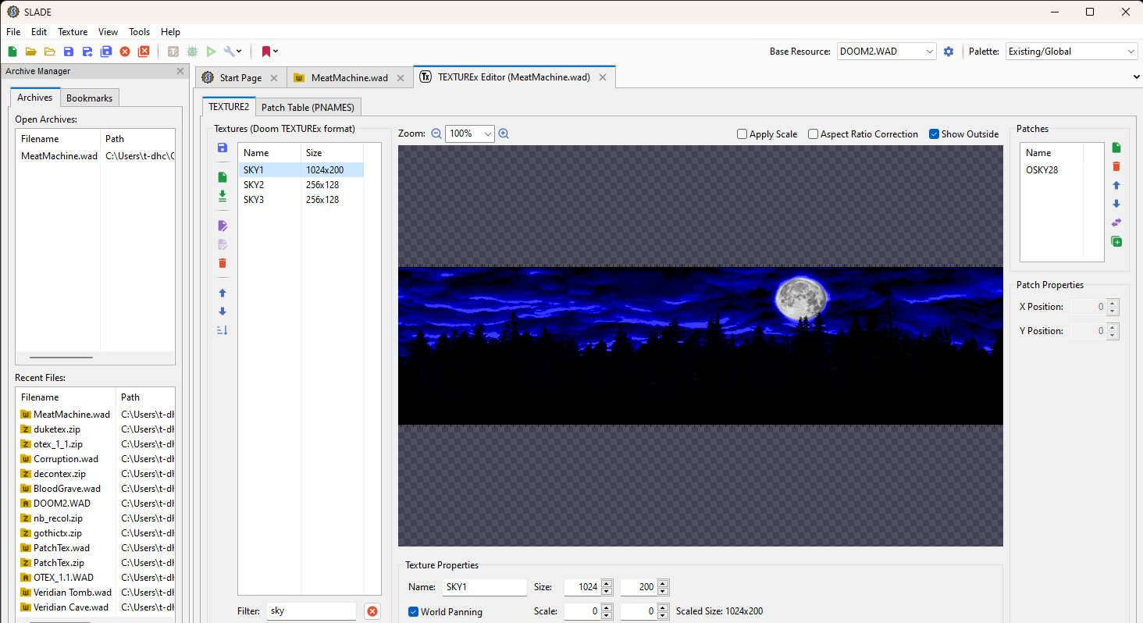
Task: Create a new archive with the green file icon
Action: [12, 52]
